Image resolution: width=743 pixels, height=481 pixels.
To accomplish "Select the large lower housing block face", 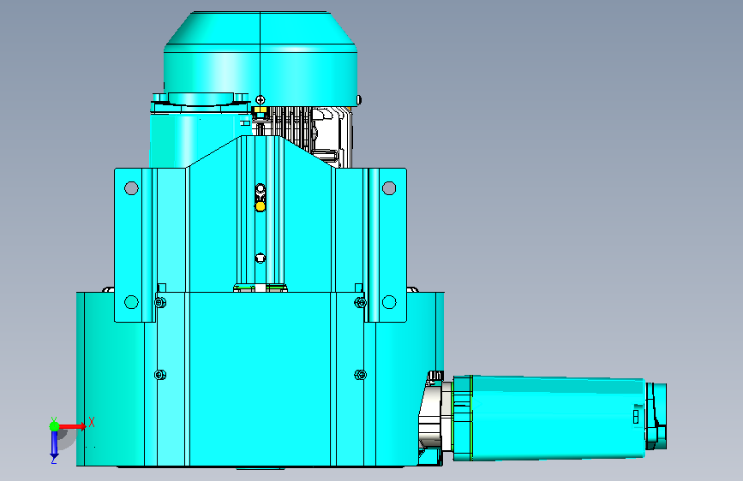I will tap(261, 379).
